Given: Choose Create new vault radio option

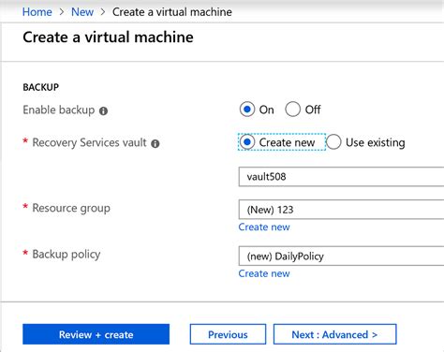Looking at the screenshot, I should [247, 142].
